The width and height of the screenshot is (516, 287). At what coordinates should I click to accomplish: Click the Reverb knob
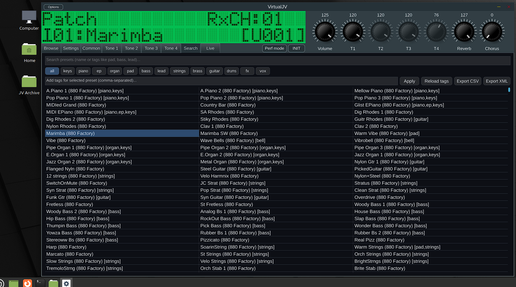tap(464, 32)
